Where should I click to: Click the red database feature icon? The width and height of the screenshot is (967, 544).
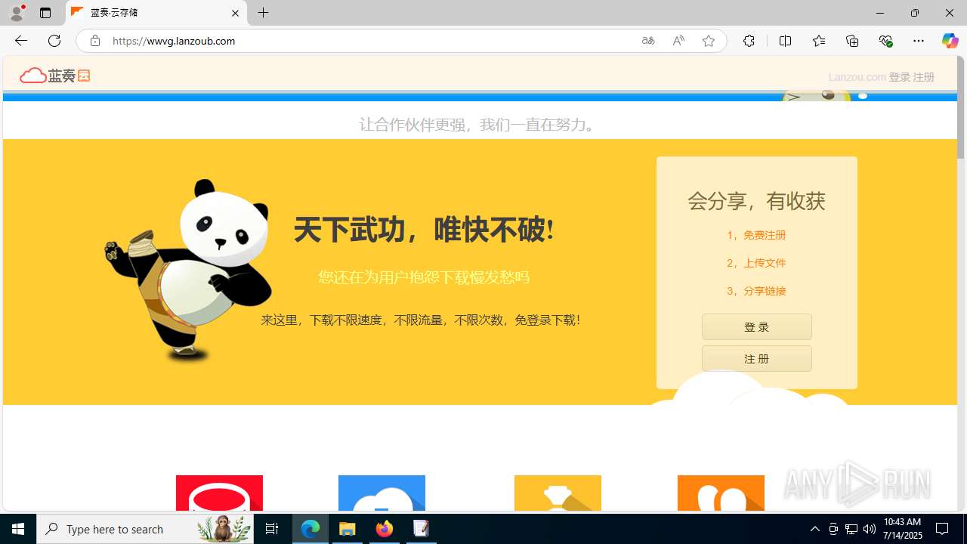coord(219,493)
